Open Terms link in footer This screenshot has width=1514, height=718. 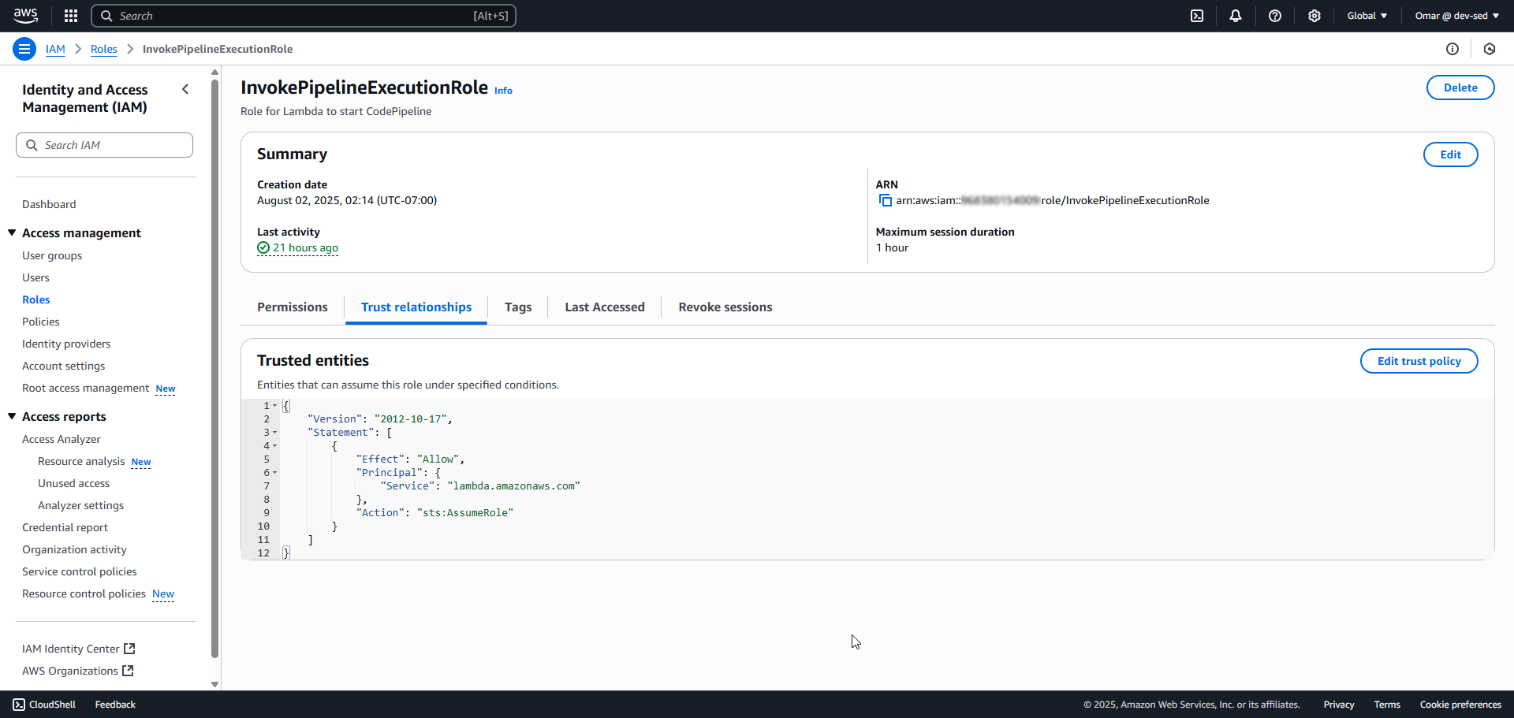click(x=1387, y=705)
